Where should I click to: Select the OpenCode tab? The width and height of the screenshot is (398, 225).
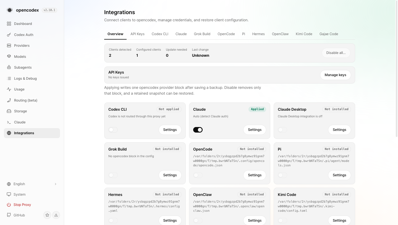[226, 34]
